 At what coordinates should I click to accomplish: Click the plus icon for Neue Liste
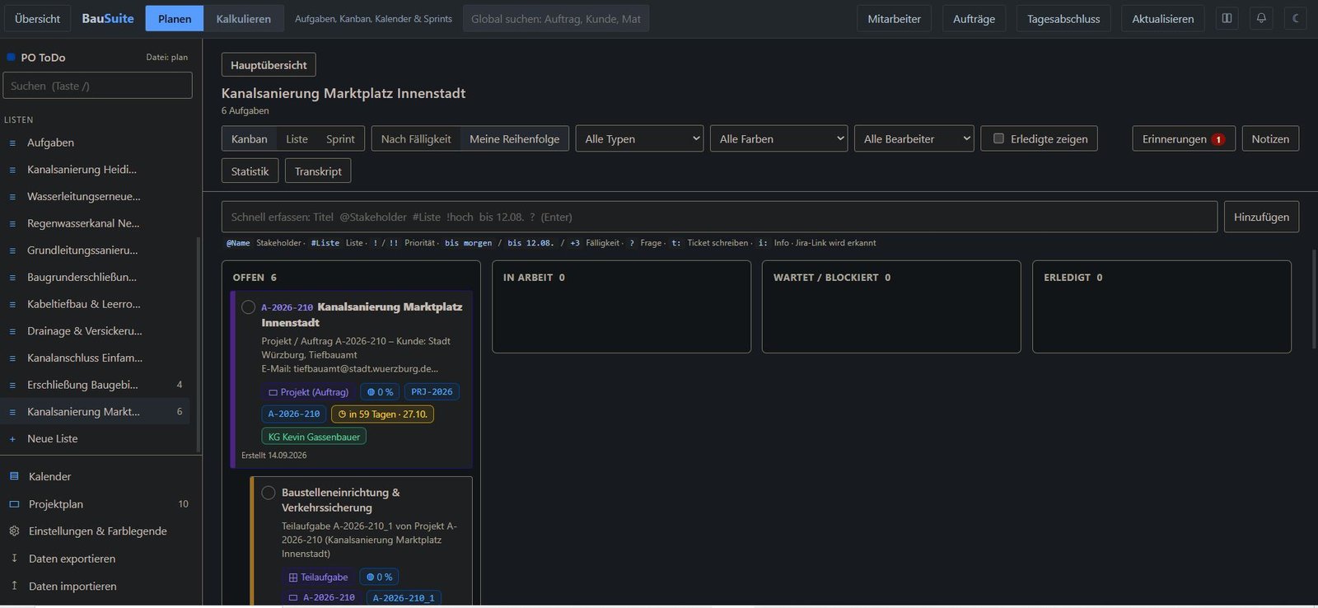[12, 438]
